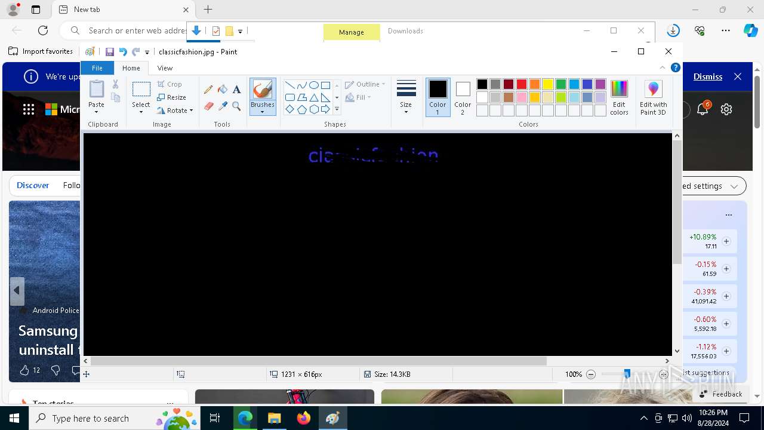Choose the Right arrow shape
The image size is (764, 430).
325,109
